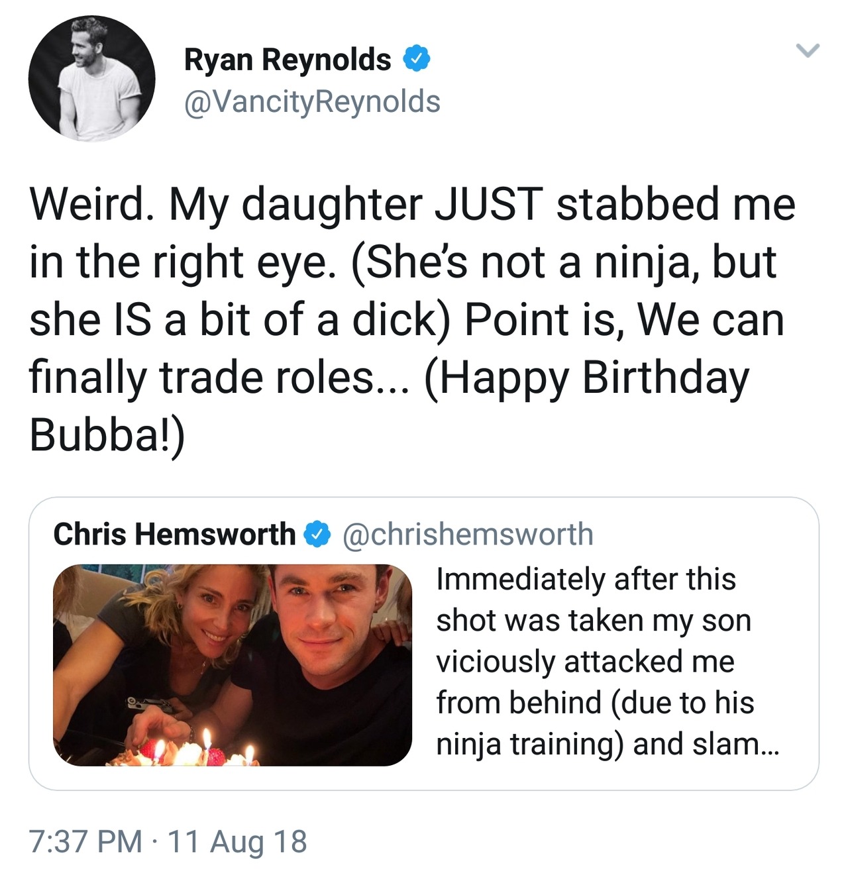Open the tweet options chevron menu
The height and width of the screenshot is (887, 848).
[x=807, y=51]
